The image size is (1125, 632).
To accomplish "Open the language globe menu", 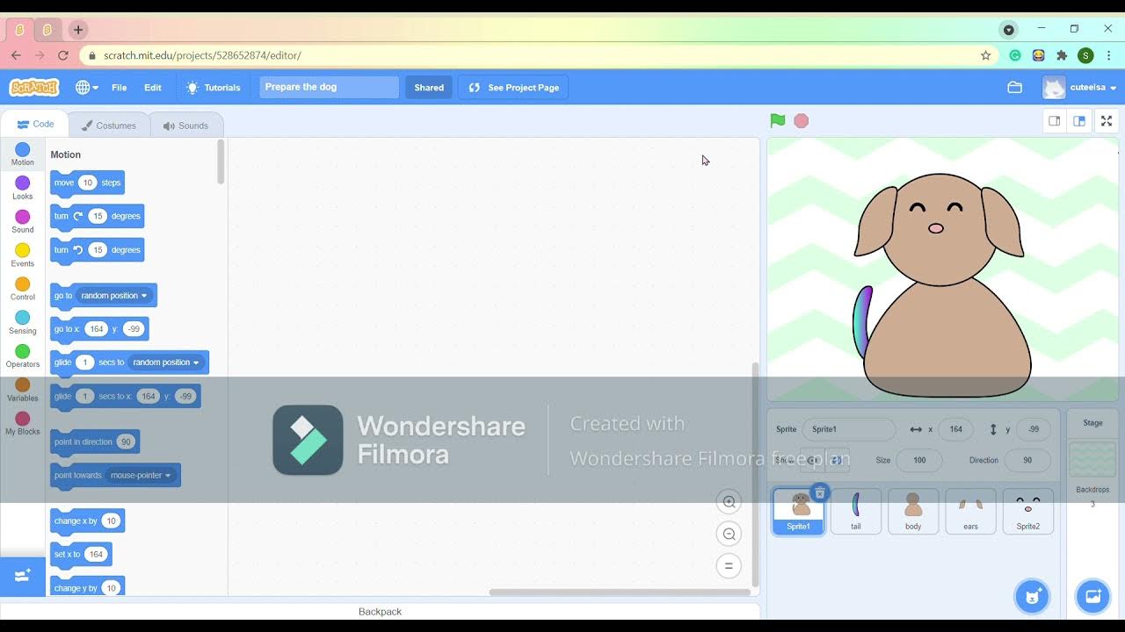I will [86, 88].
